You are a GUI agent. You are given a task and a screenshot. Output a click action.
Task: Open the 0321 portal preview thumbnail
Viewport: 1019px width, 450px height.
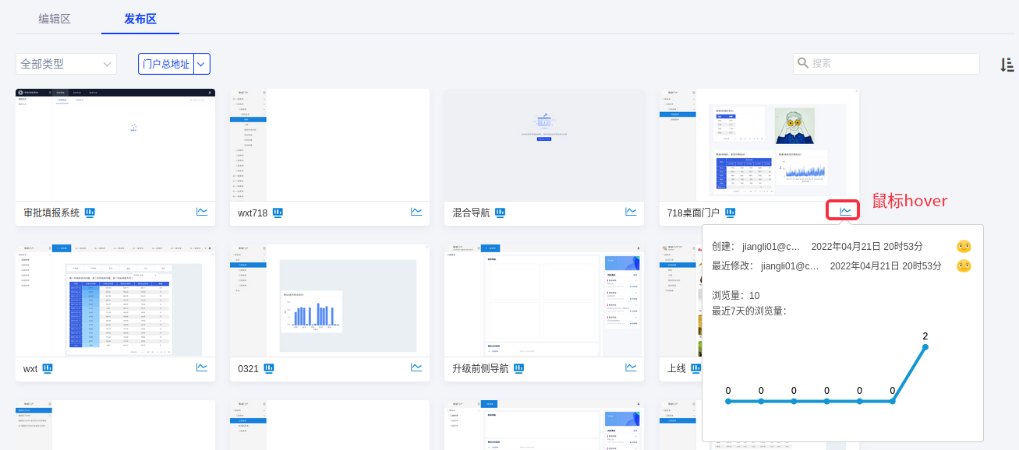click(x=330, y=301)
